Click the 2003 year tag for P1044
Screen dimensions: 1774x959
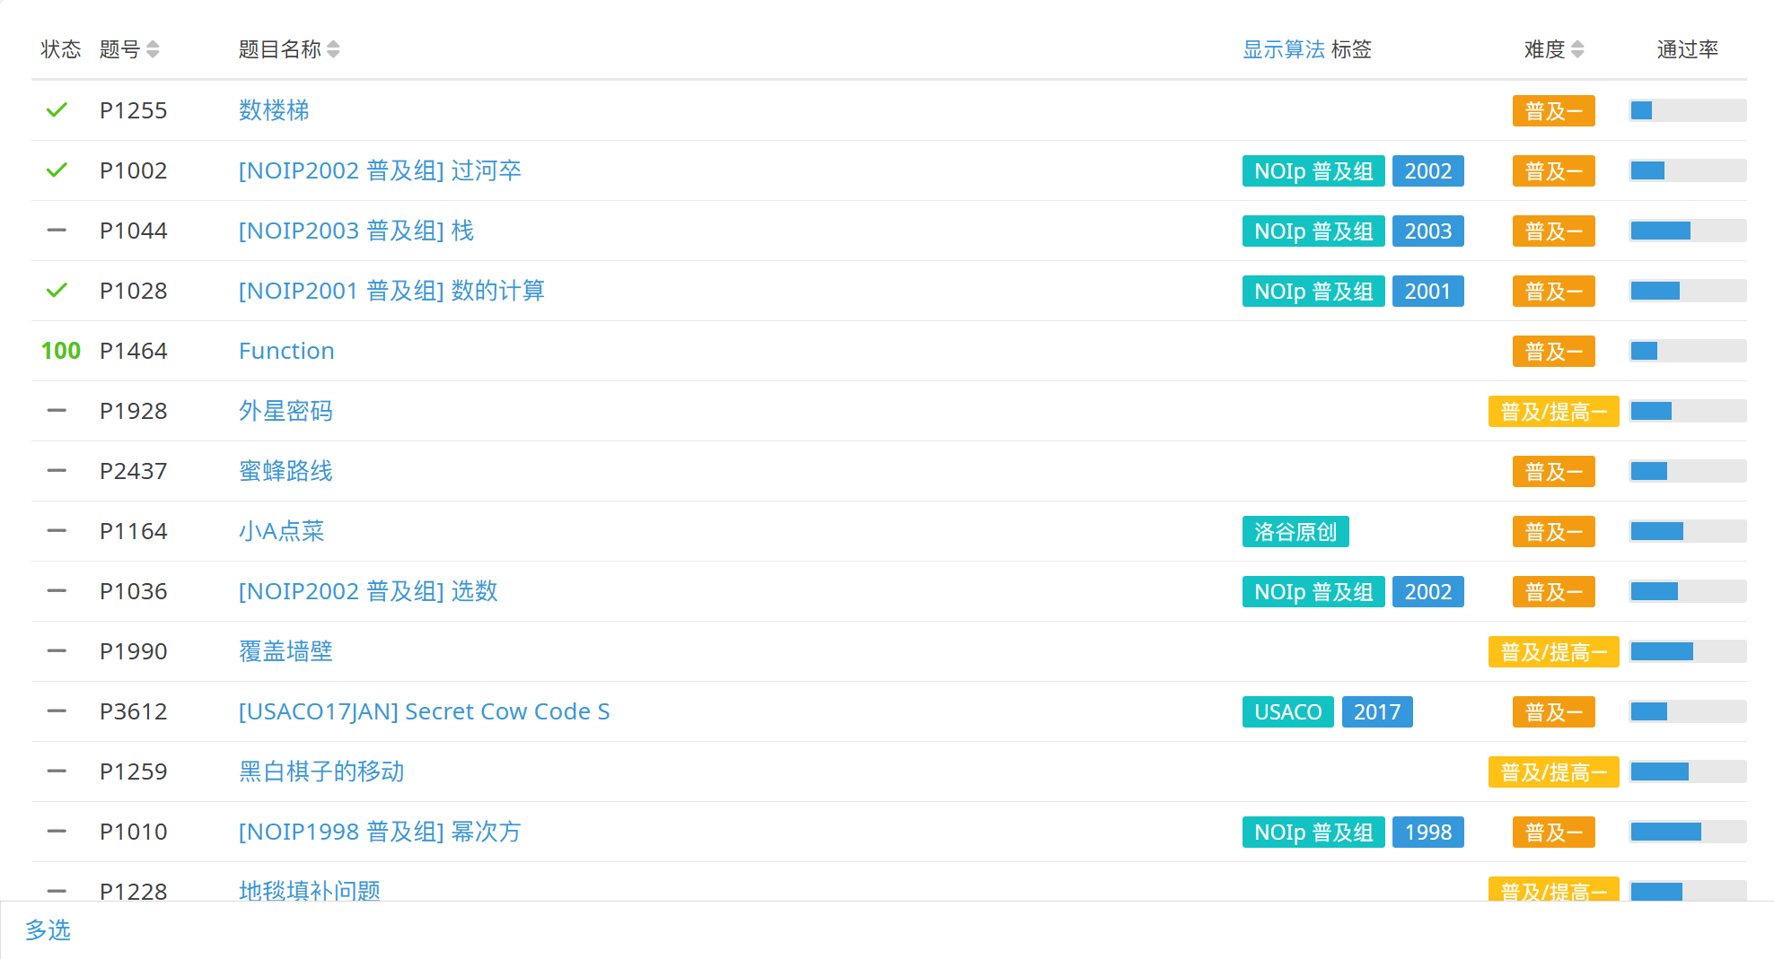point(1427,231)
